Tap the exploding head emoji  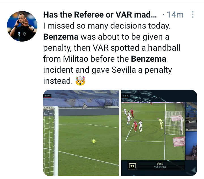[80, 81]
